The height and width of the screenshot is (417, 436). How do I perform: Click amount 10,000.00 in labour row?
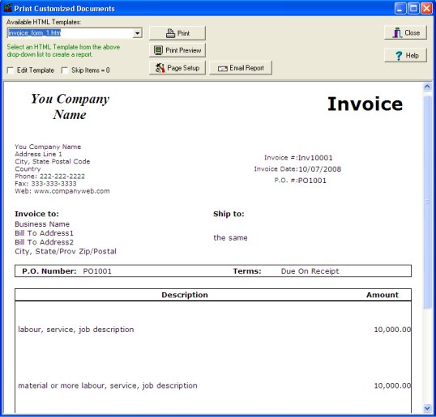(392, 330)
